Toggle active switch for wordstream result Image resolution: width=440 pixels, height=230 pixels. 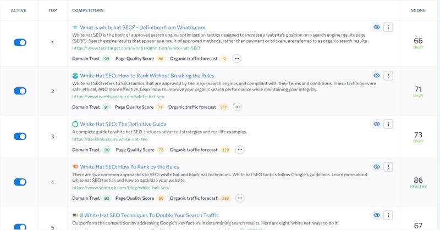[20, 91]
